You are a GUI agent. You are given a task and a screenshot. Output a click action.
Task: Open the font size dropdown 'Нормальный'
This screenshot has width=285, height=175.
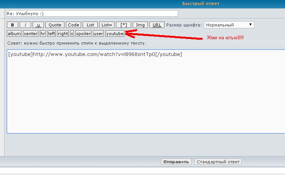click(229, 25)
